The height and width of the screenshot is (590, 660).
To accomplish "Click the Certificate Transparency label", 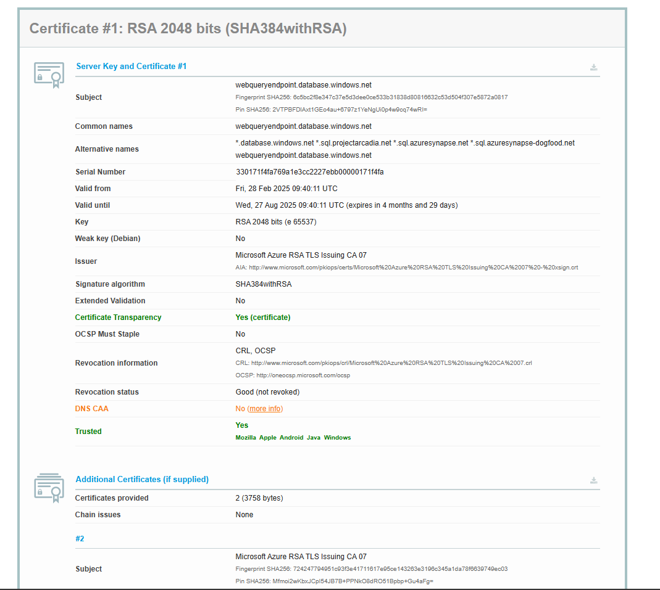I will pyautogui.click(x=118, y=318).
